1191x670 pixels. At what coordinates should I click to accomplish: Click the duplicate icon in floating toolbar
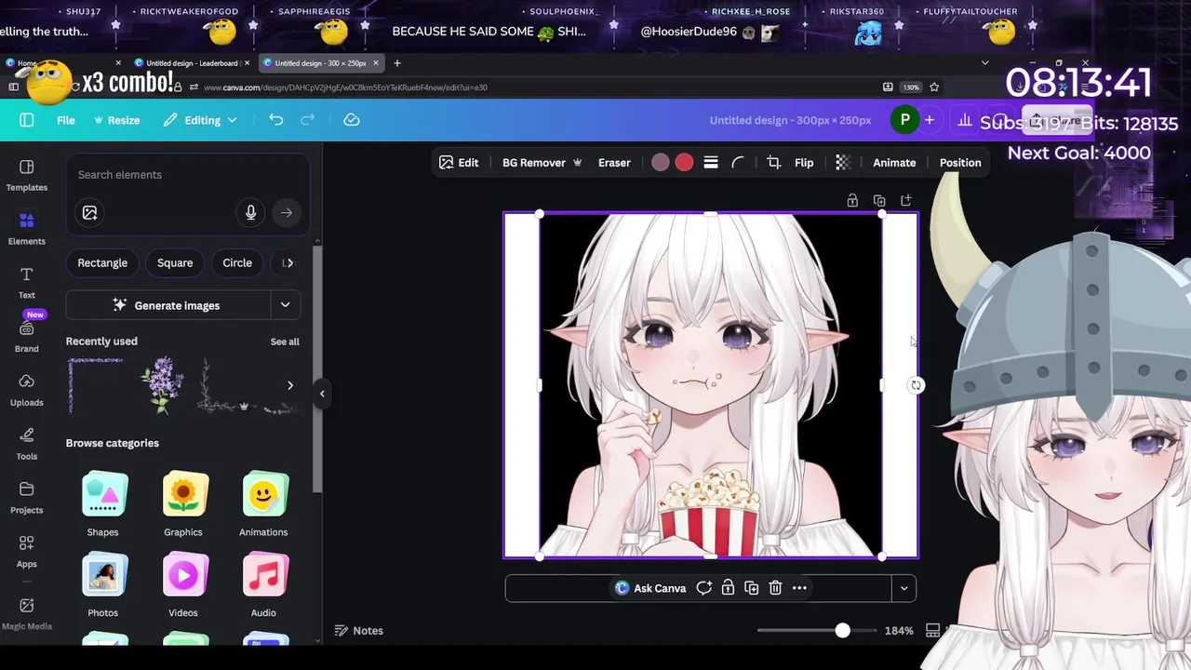(x=751, y=588)
